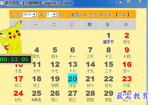Viewport: 151px width, 105px height.
Task: Select August 21 廿六
Action: [90, 82]
